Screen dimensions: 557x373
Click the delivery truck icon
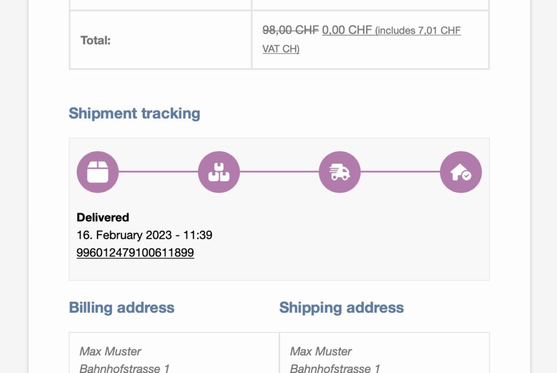click(339, 172)
